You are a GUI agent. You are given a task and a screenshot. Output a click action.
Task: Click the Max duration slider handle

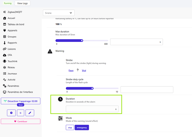point(82,40)
